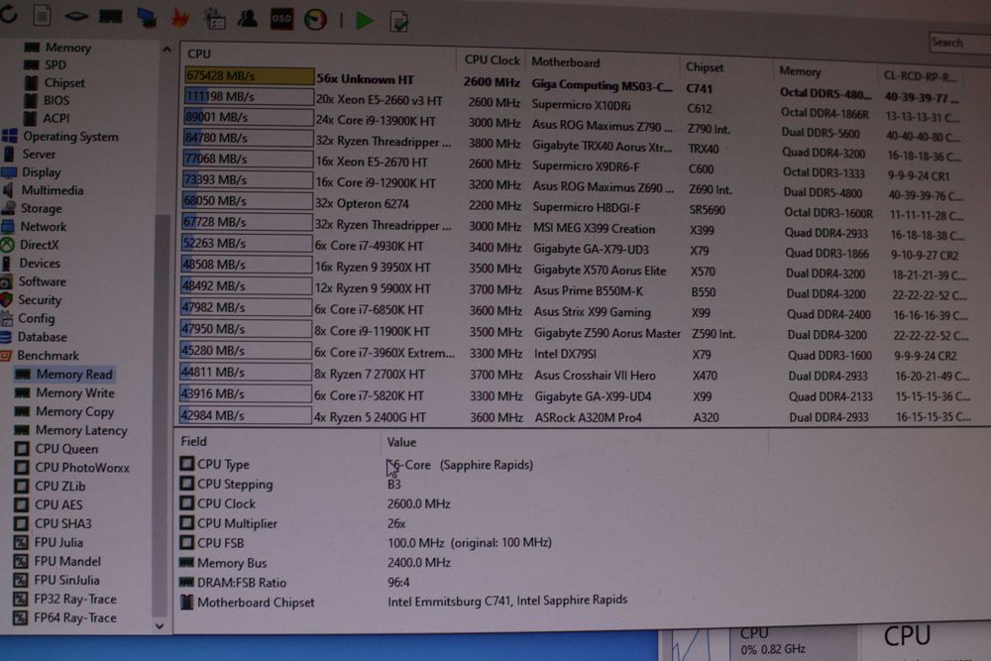Click the memory module toolbar icon
Image resolution: width=991 pixels, height=661 pixels.
point(111,17)
